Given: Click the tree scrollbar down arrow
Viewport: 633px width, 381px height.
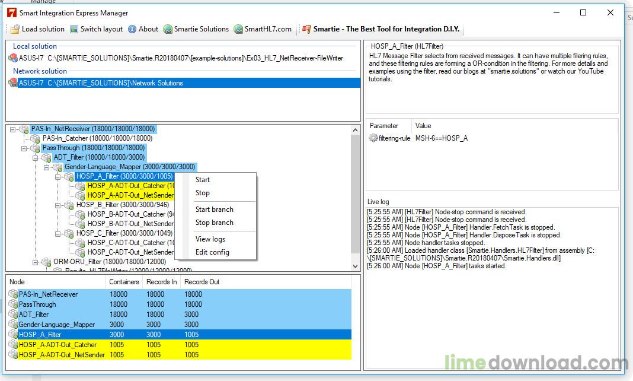Looking at the screenshot, I should tap(356, 266).
